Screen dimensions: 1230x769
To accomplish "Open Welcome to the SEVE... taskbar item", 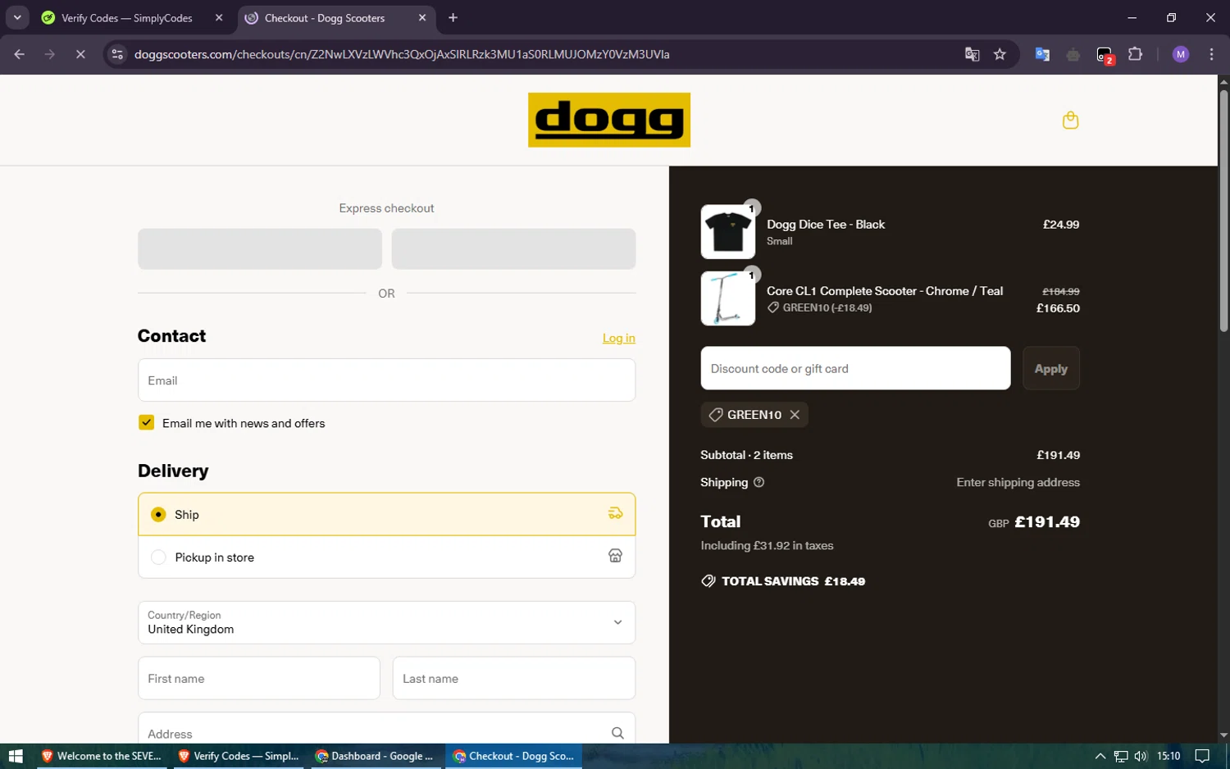I will [101, 756].
